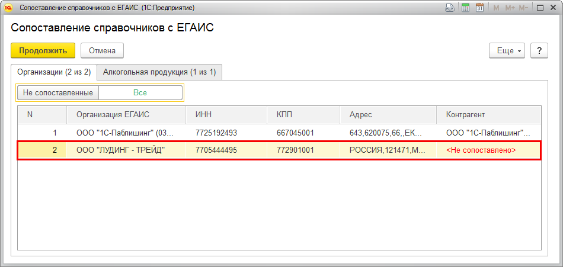Toggle the Не сопоставленные filter

coord(58,92)
